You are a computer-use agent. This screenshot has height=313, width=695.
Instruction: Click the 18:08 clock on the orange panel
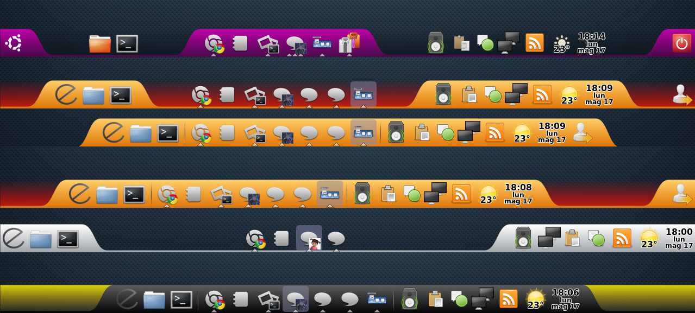click(x=518, y=194)
